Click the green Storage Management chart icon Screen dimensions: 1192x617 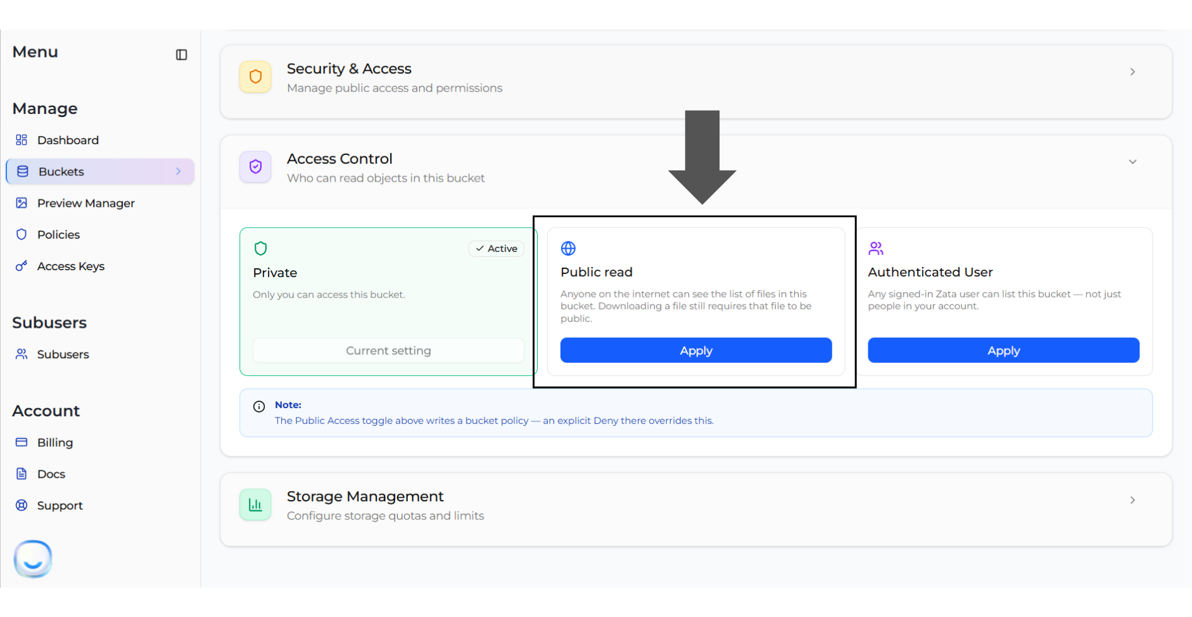(x=255, y=504)
